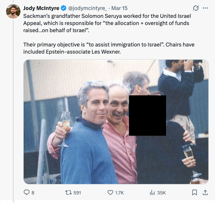Image resolution: width=222 pixels, height=203 pixels.
Task: Click the Grok slashed-circle icon
Action: [x=196, y=8]
